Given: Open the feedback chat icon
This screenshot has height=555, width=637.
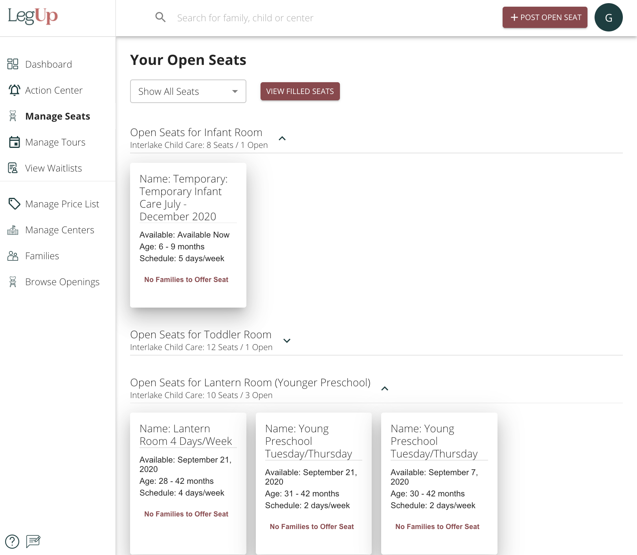Looking at the screenshot, I should (x=33, y=542).
